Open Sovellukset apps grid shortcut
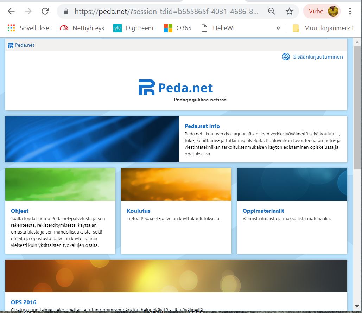The width and height of the screenshot is (362, 313). tap(30, 28)
